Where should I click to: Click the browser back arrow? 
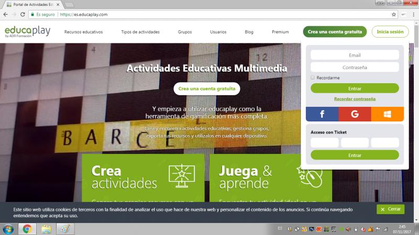pos(6,15)
